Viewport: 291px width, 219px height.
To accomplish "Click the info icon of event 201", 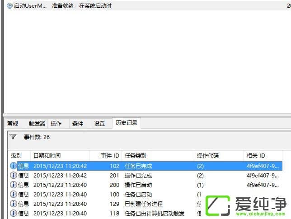I will 13,175.
